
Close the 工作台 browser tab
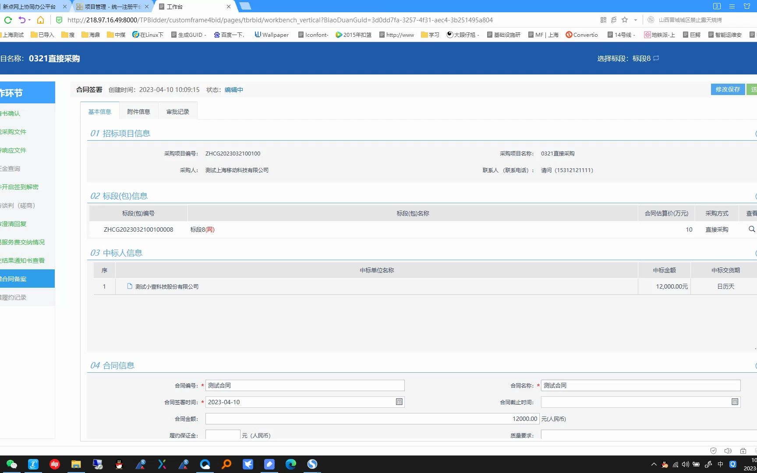229,7
